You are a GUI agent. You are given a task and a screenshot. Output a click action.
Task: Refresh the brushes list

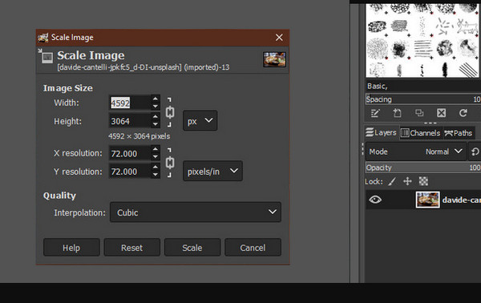point(463,113)
